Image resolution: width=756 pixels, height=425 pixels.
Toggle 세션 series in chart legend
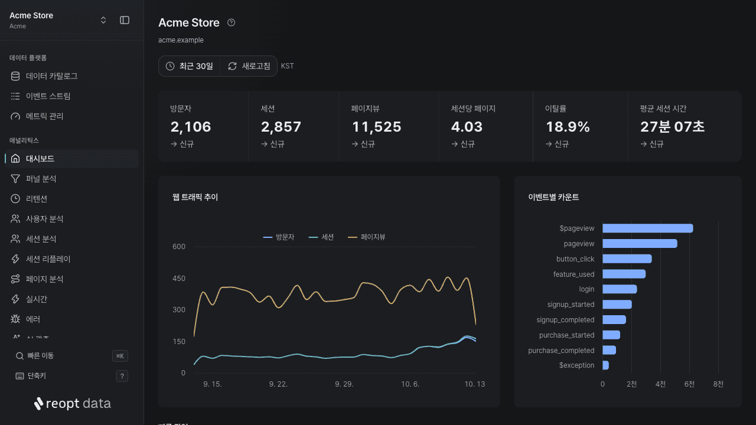tap(321, 237)
